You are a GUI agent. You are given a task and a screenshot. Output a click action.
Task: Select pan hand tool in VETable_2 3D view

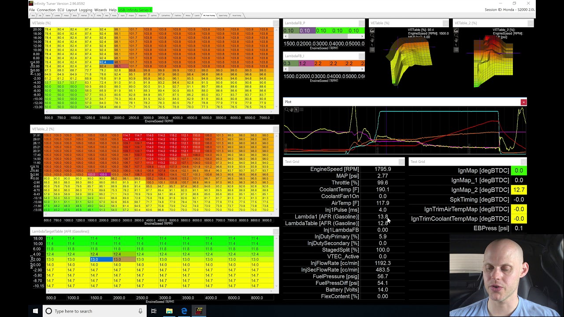(x=456, y=40)
